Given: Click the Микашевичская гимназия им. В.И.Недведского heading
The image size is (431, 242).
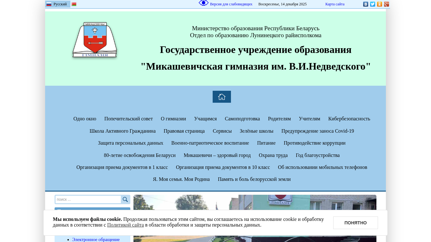Looking at the screenshot, I should tap(256, 66).
